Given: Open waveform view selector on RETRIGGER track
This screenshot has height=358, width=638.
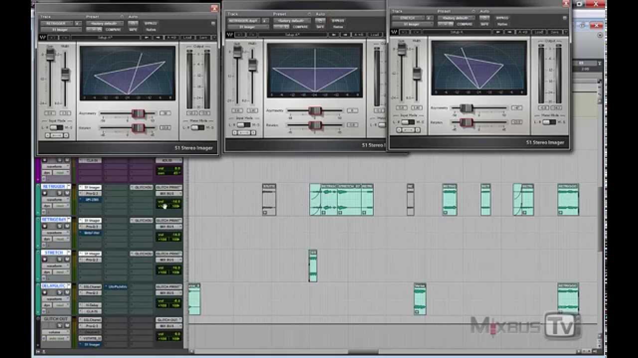Looking at the screenshot, I should [x=56, y=199].
